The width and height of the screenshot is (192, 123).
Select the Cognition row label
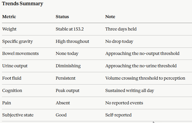(12, 91)
